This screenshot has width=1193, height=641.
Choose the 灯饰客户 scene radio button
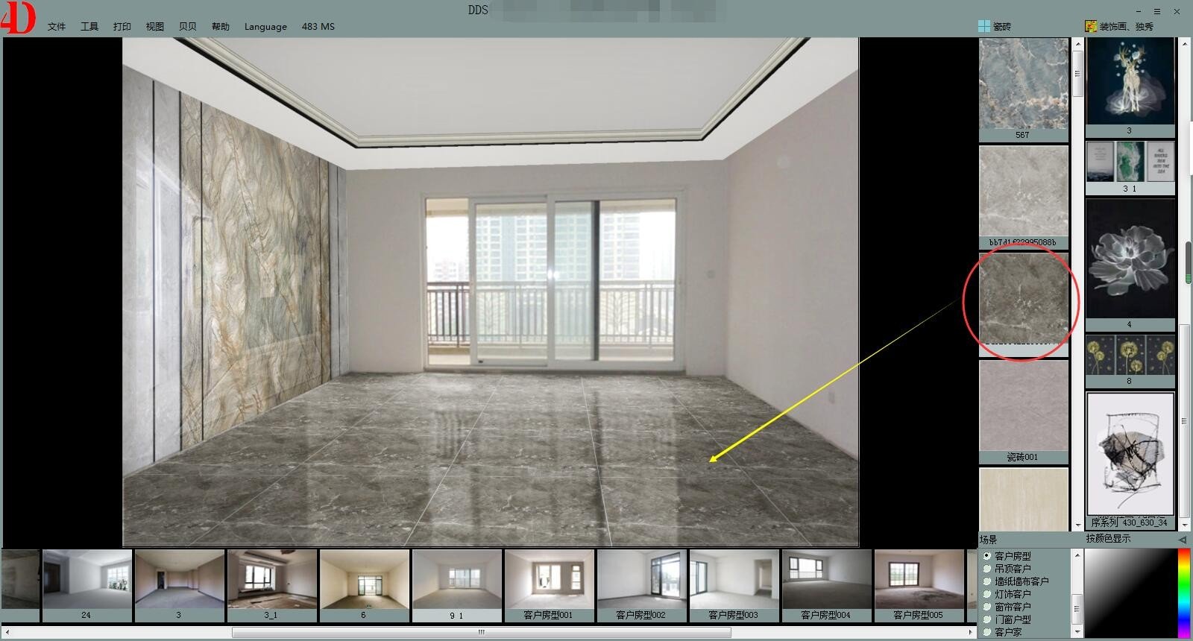click(988, 594)
